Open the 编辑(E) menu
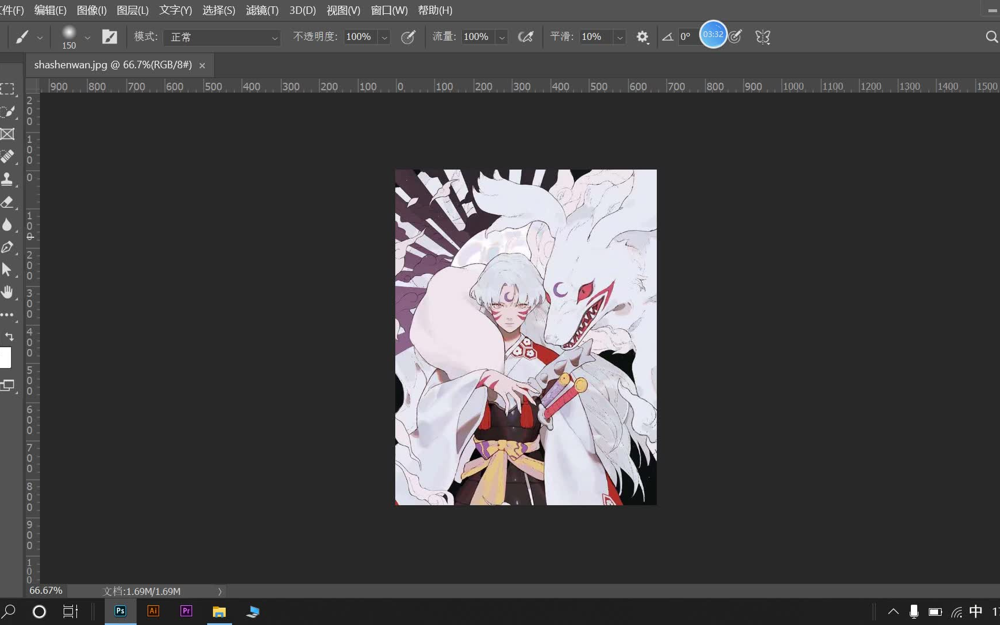The width and height of the screenshot is (1000, 625). [x=50, y=10]
